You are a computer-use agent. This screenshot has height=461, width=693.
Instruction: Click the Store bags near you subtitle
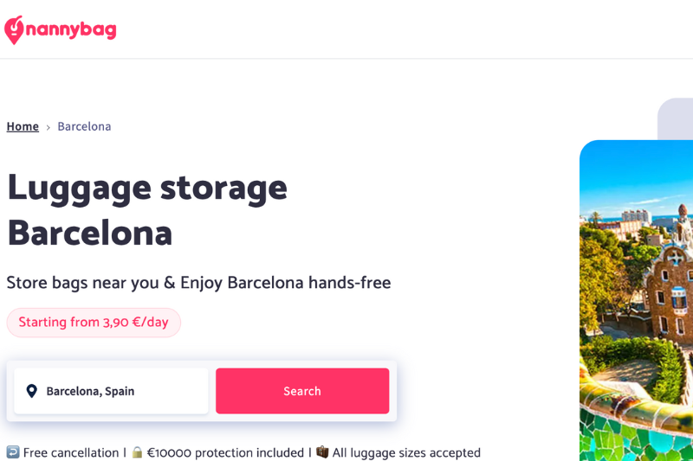tap(198, 283)
